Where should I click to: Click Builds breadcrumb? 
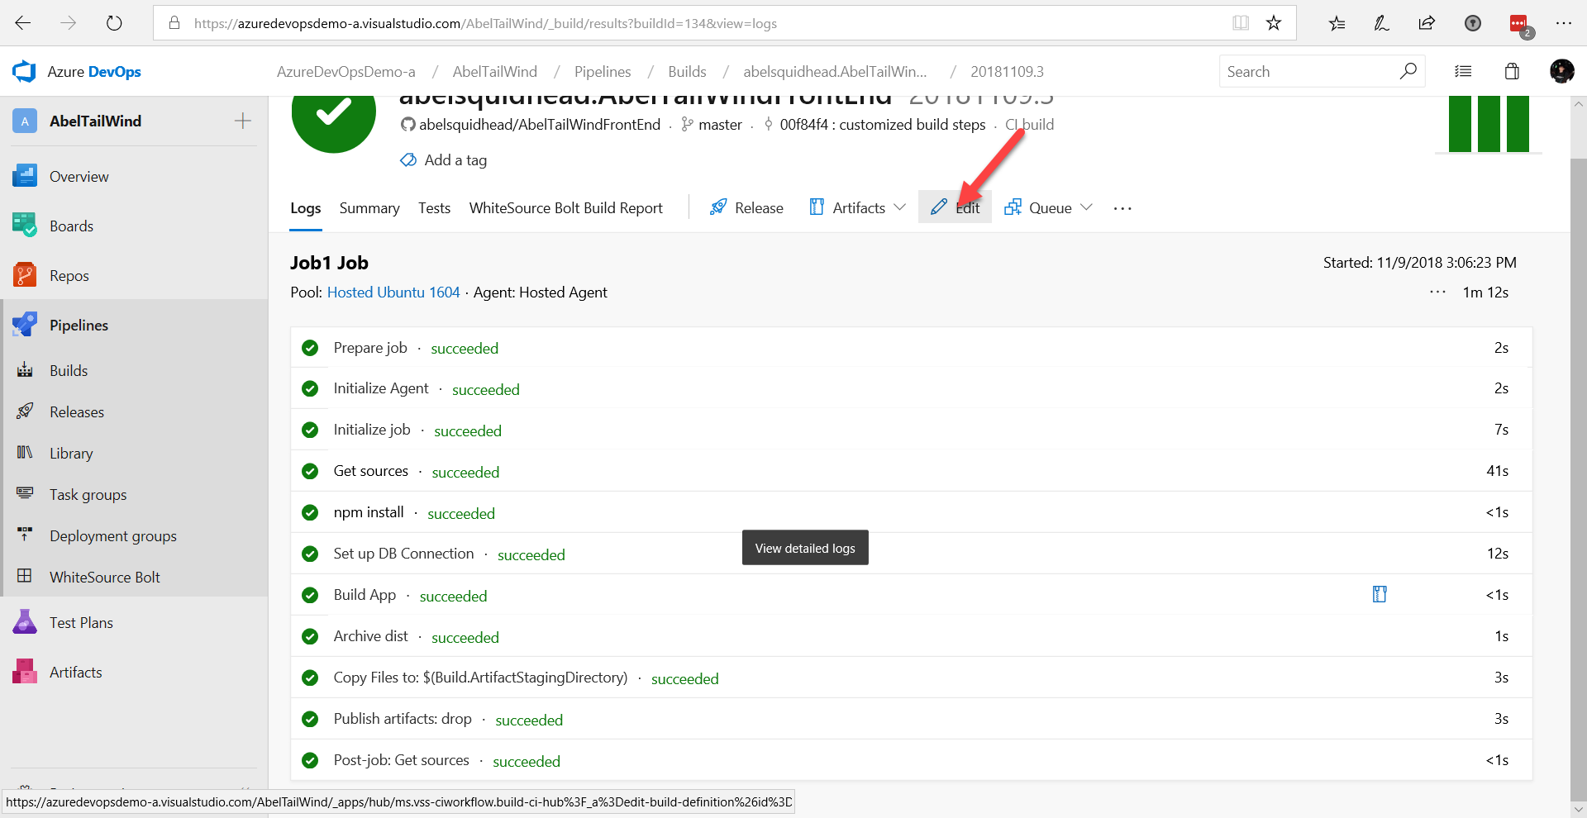point(687,72)
